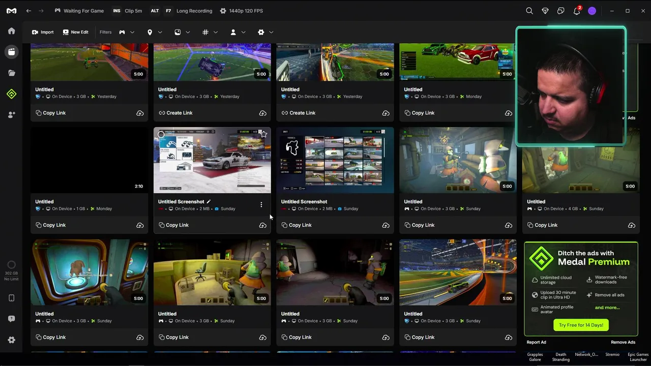The image size is (651, 366).
Task: Click the Waiting For Game status
Action: [79, 11]
